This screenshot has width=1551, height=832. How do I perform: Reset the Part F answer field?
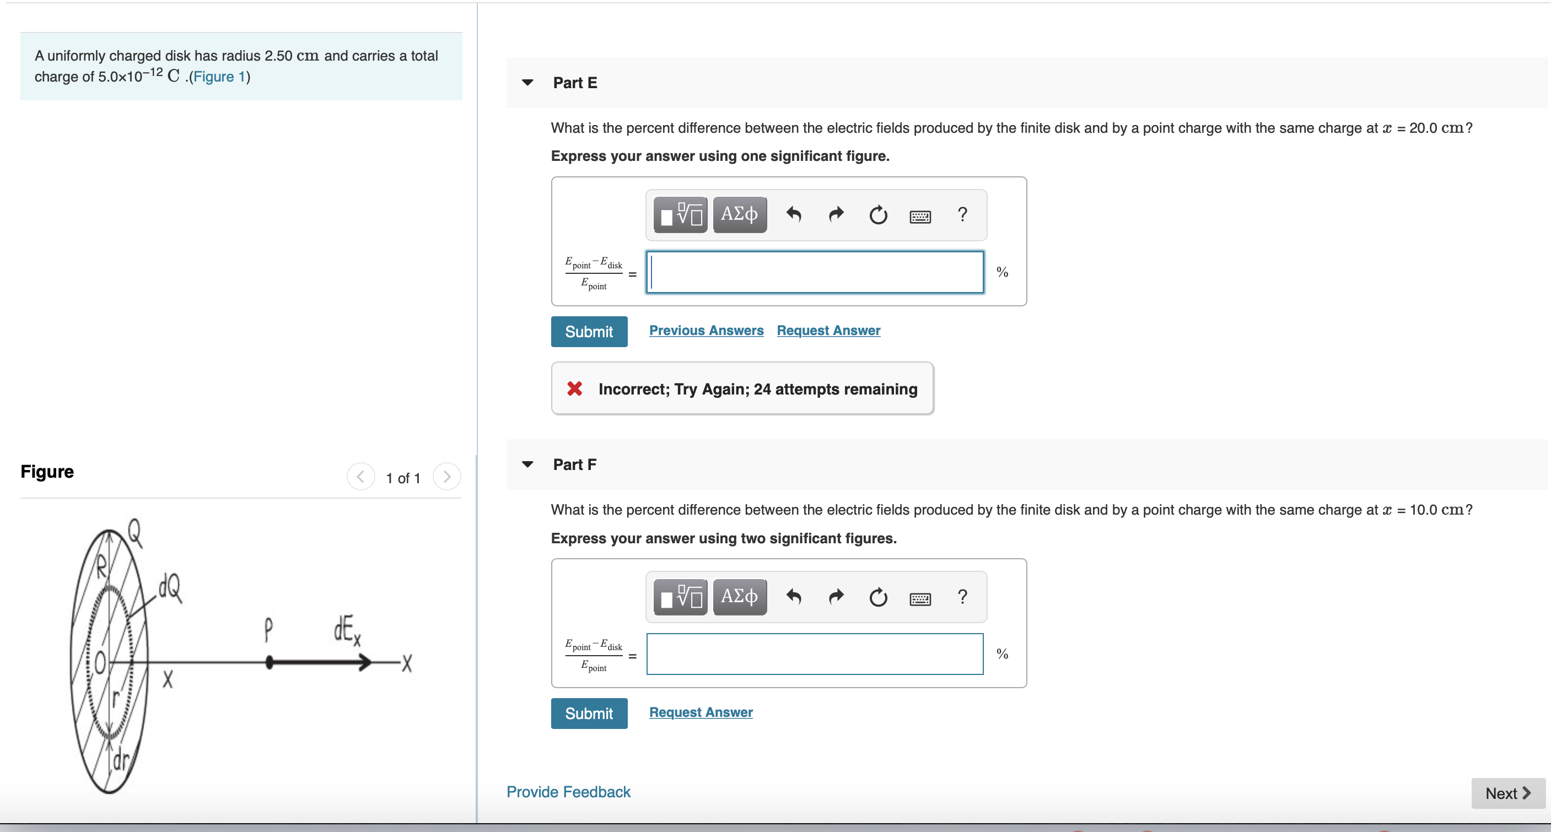click(878, 597)
